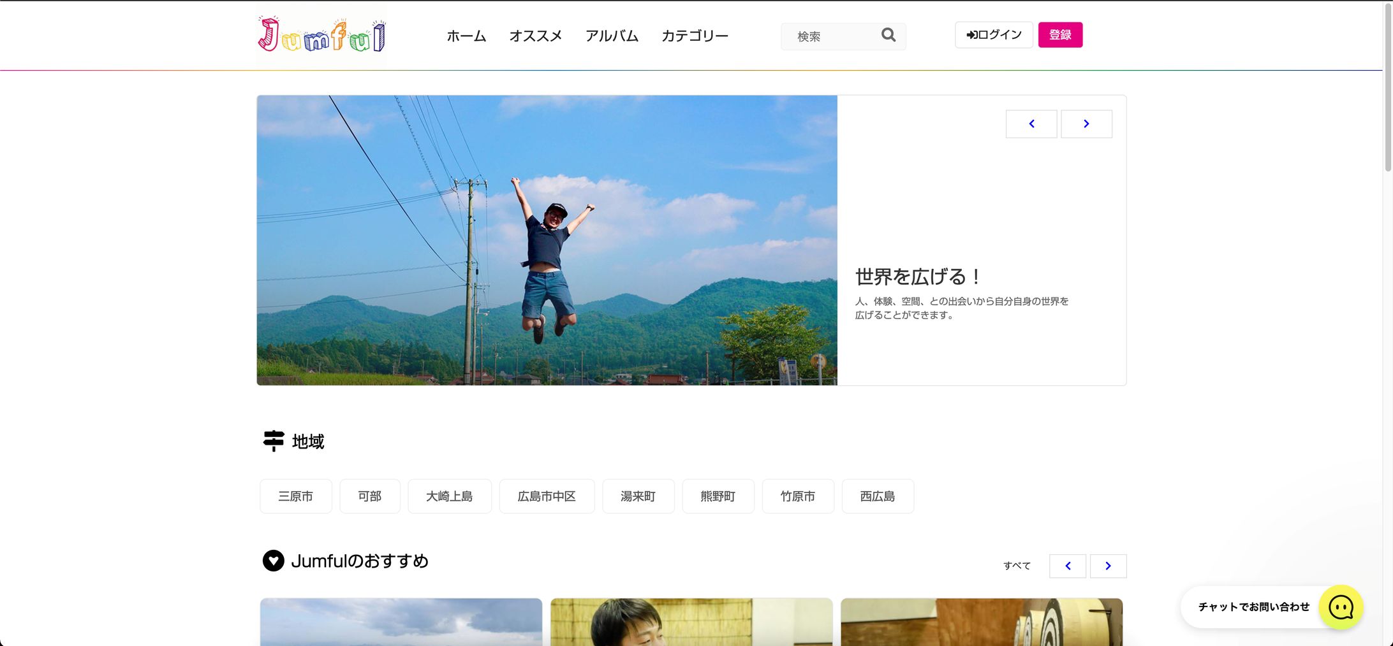Open the chat smiley face icon

pyautogui.click(x=1341, y=607)
